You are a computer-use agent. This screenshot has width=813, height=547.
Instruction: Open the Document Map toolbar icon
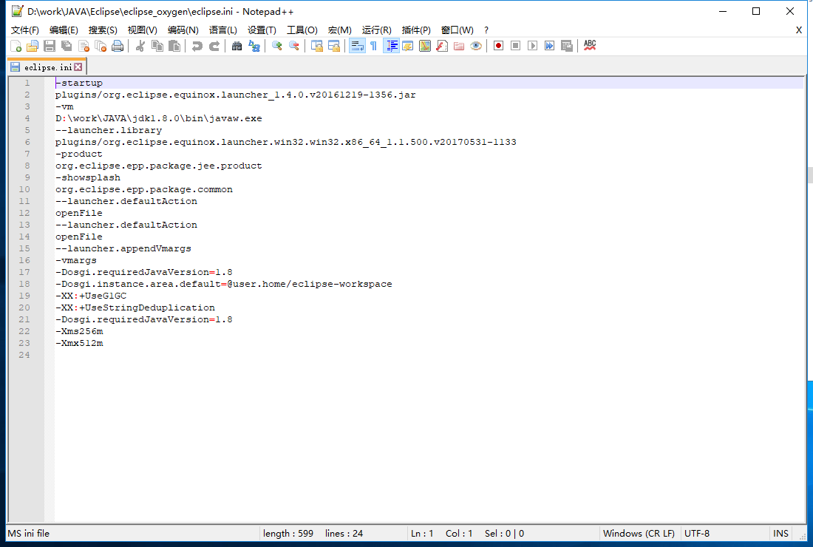pyautogui.click(x=425, y=46)
